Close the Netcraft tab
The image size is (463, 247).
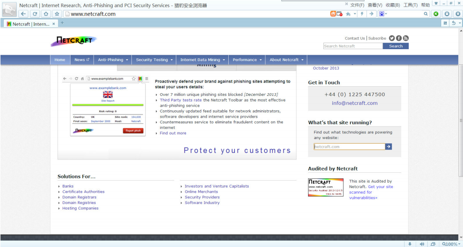tap(53, 24)
